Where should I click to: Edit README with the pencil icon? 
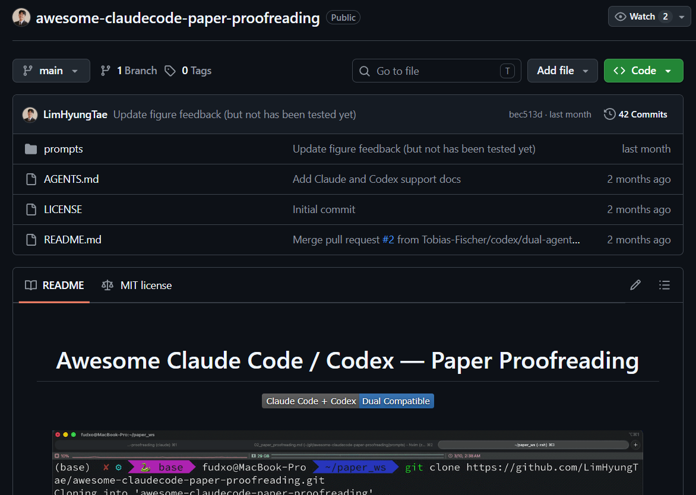tap(635, 285)
